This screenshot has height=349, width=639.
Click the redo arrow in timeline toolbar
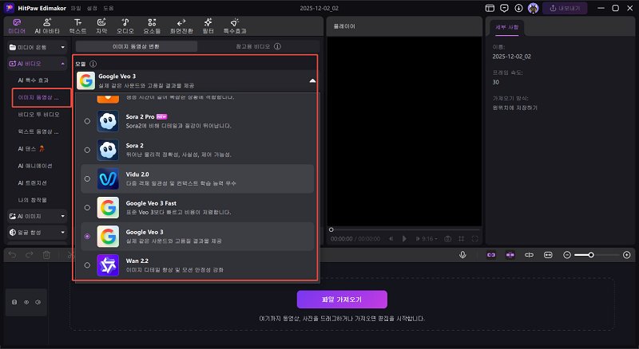(30, 255)
